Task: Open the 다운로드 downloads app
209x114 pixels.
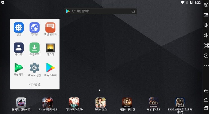Action: (x=35, y=48)
